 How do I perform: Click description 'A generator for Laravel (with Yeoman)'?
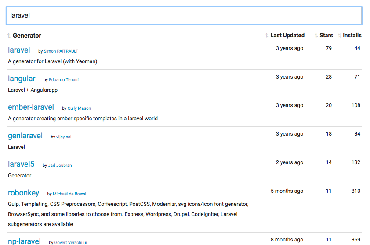point(52,61)
